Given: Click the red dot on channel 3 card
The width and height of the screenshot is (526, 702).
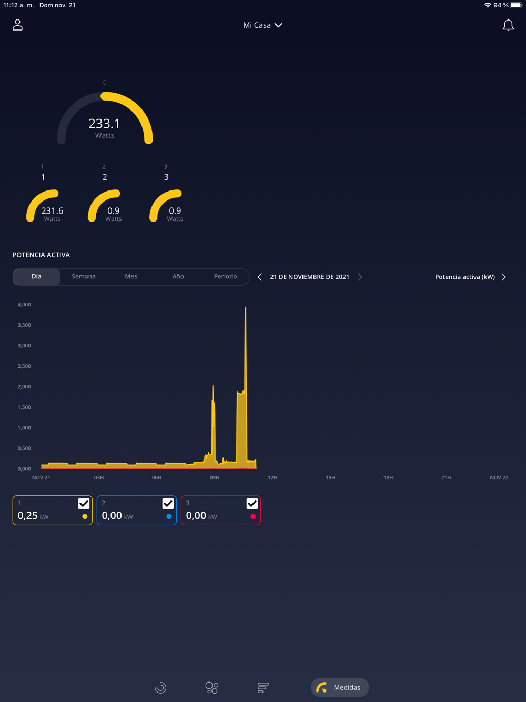Looking at the screenshot, I should (x=253, y=517).
